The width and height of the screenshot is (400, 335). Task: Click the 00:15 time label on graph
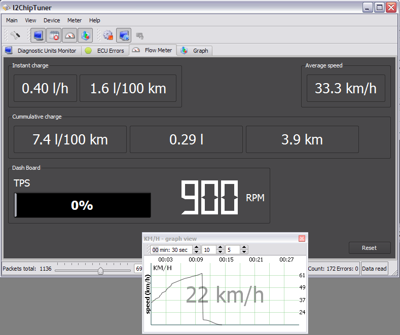pyautogui.click(x=226, y=259)
